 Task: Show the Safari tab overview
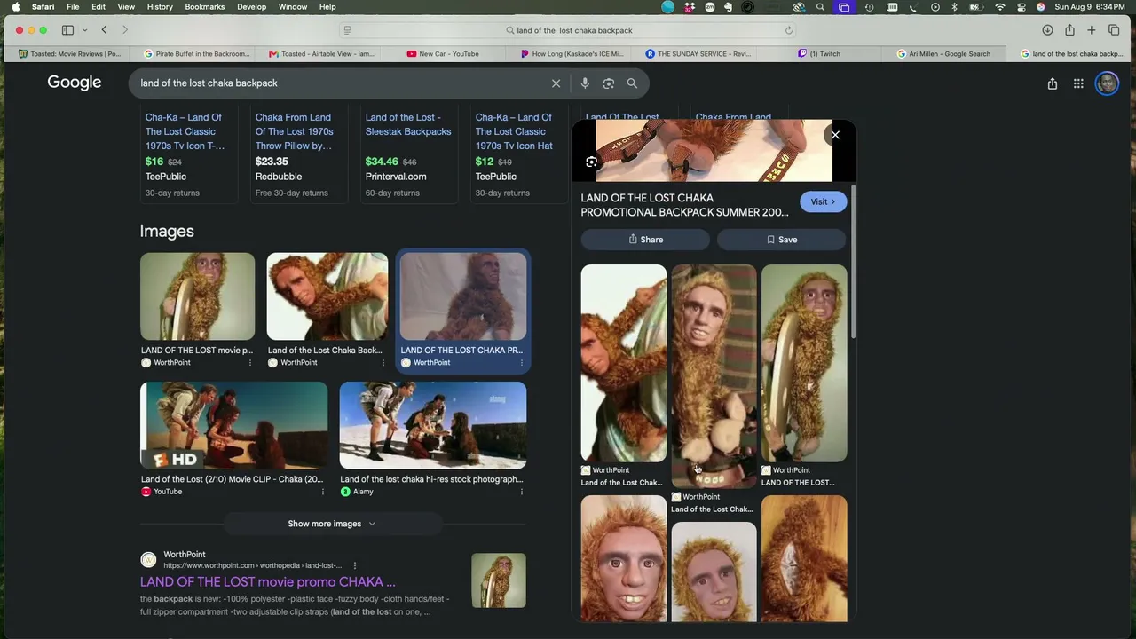pos(1114,30)
